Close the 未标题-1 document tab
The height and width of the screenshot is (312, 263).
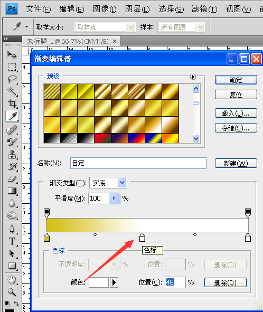[x=115, y=41]
